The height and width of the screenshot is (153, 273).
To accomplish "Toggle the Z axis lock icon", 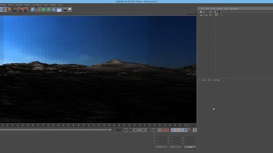I will (3, 9).
